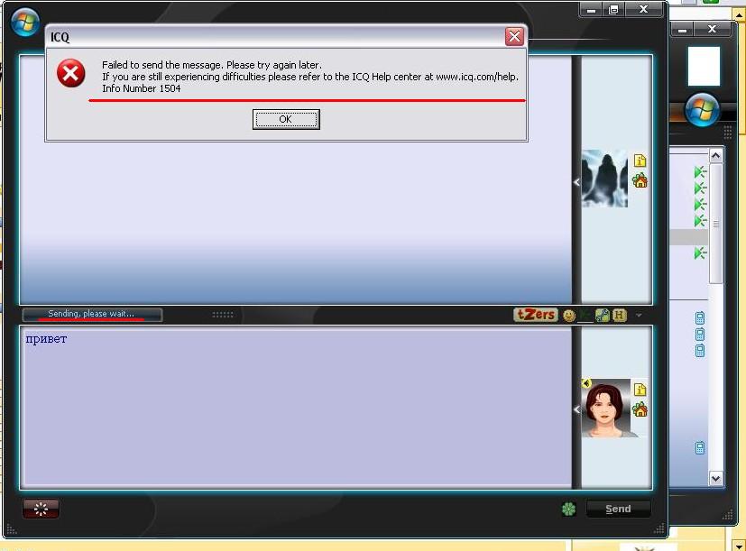Screen dimensions: 746x551
Task: Click the contact list scroll down arrow
Action: pos(716,478)
